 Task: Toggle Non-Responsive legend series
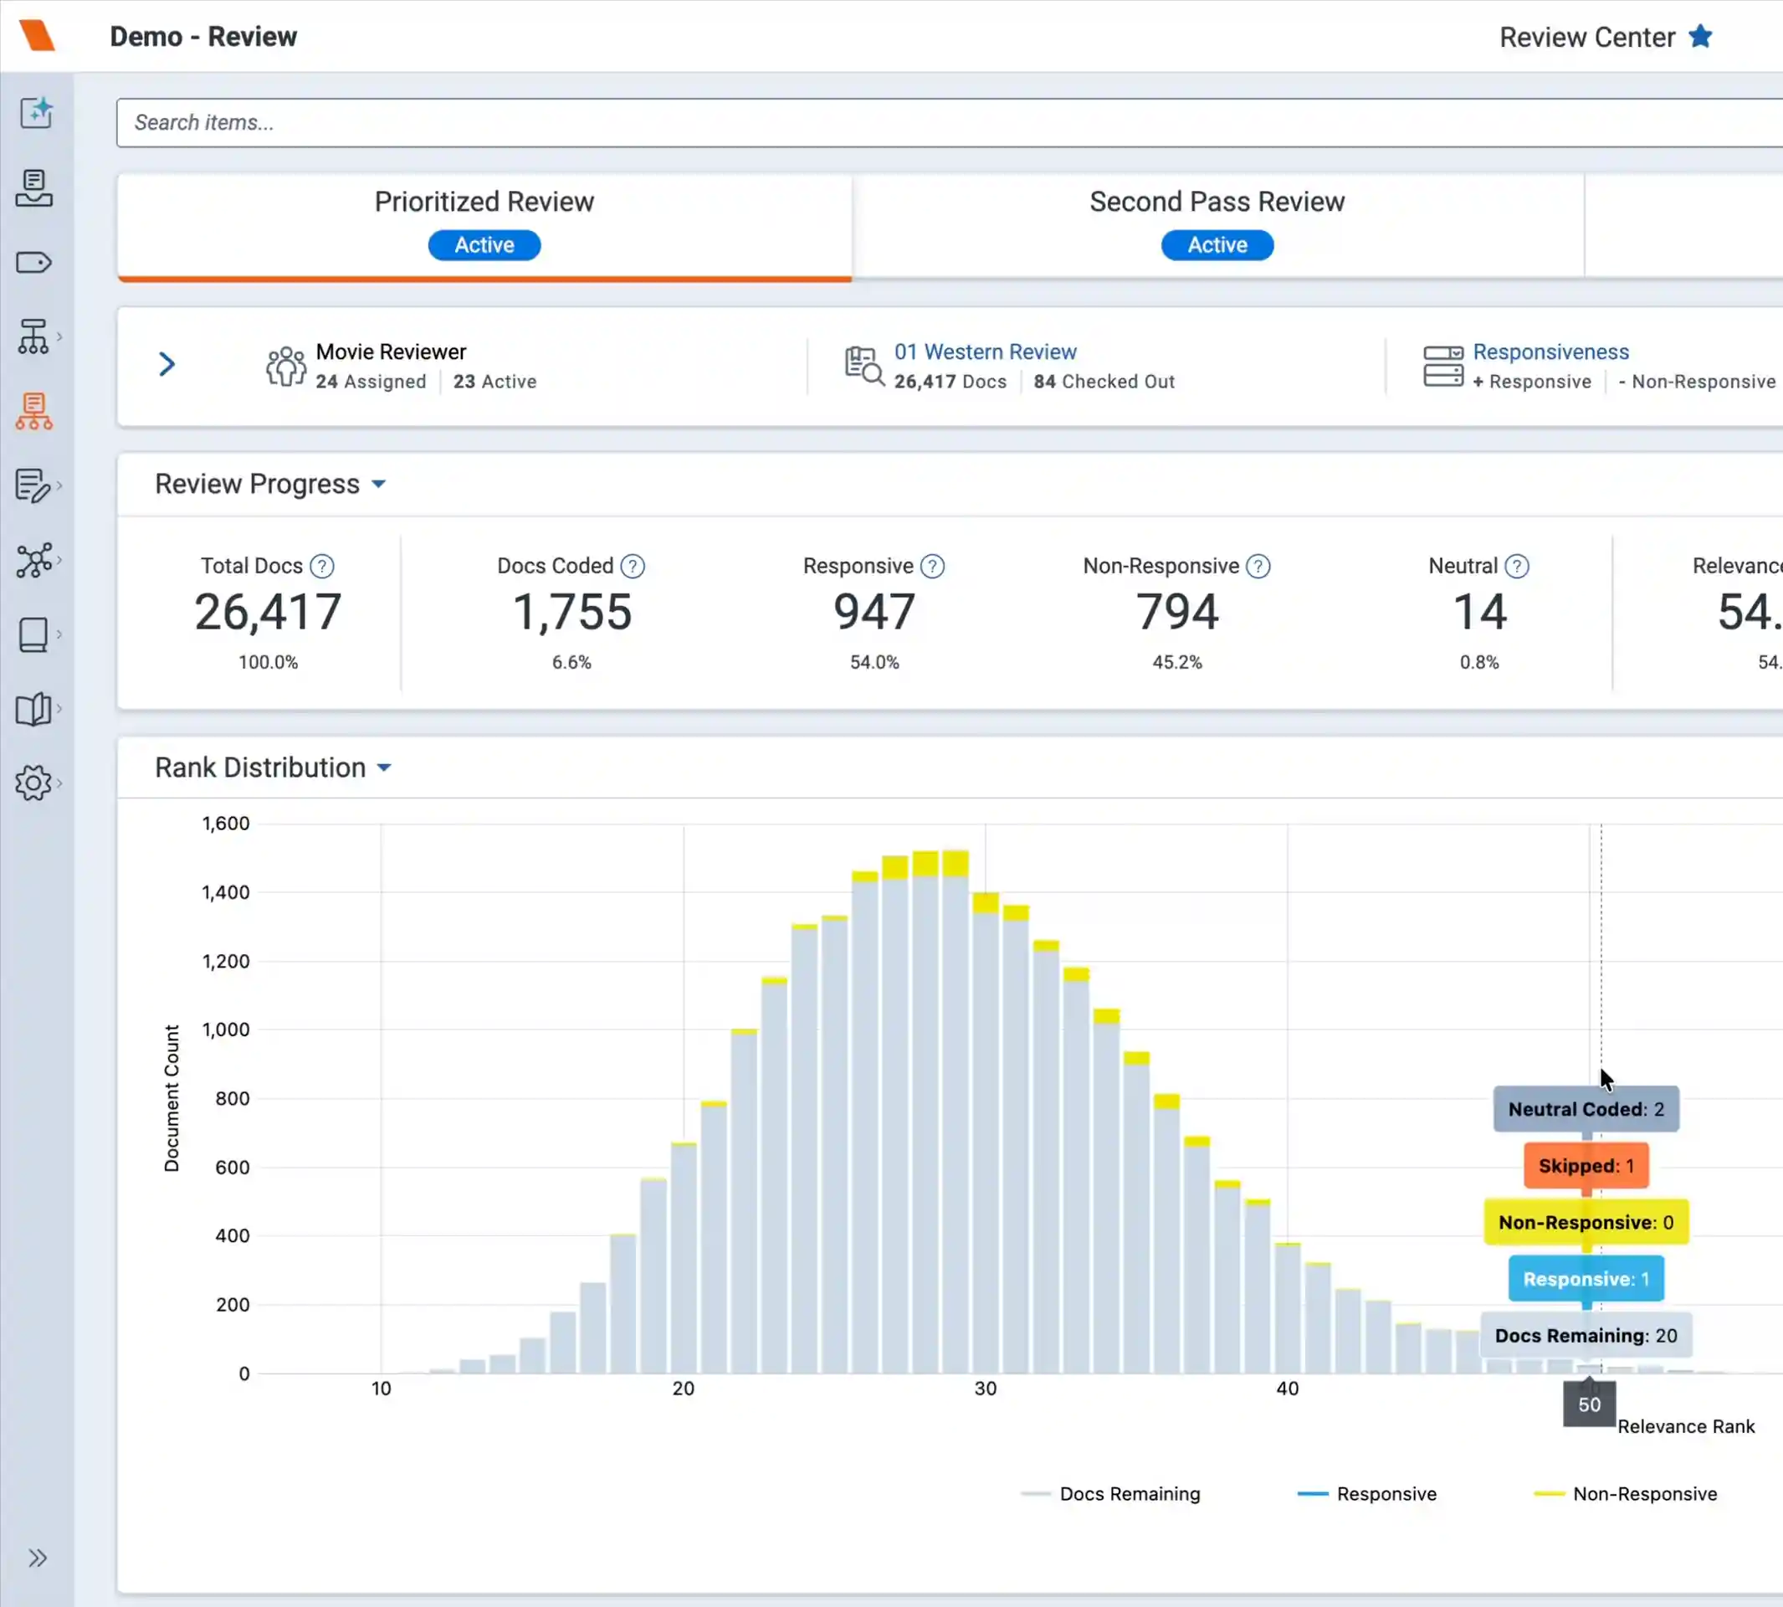pyautogui.click(x=1626, y=1494)
